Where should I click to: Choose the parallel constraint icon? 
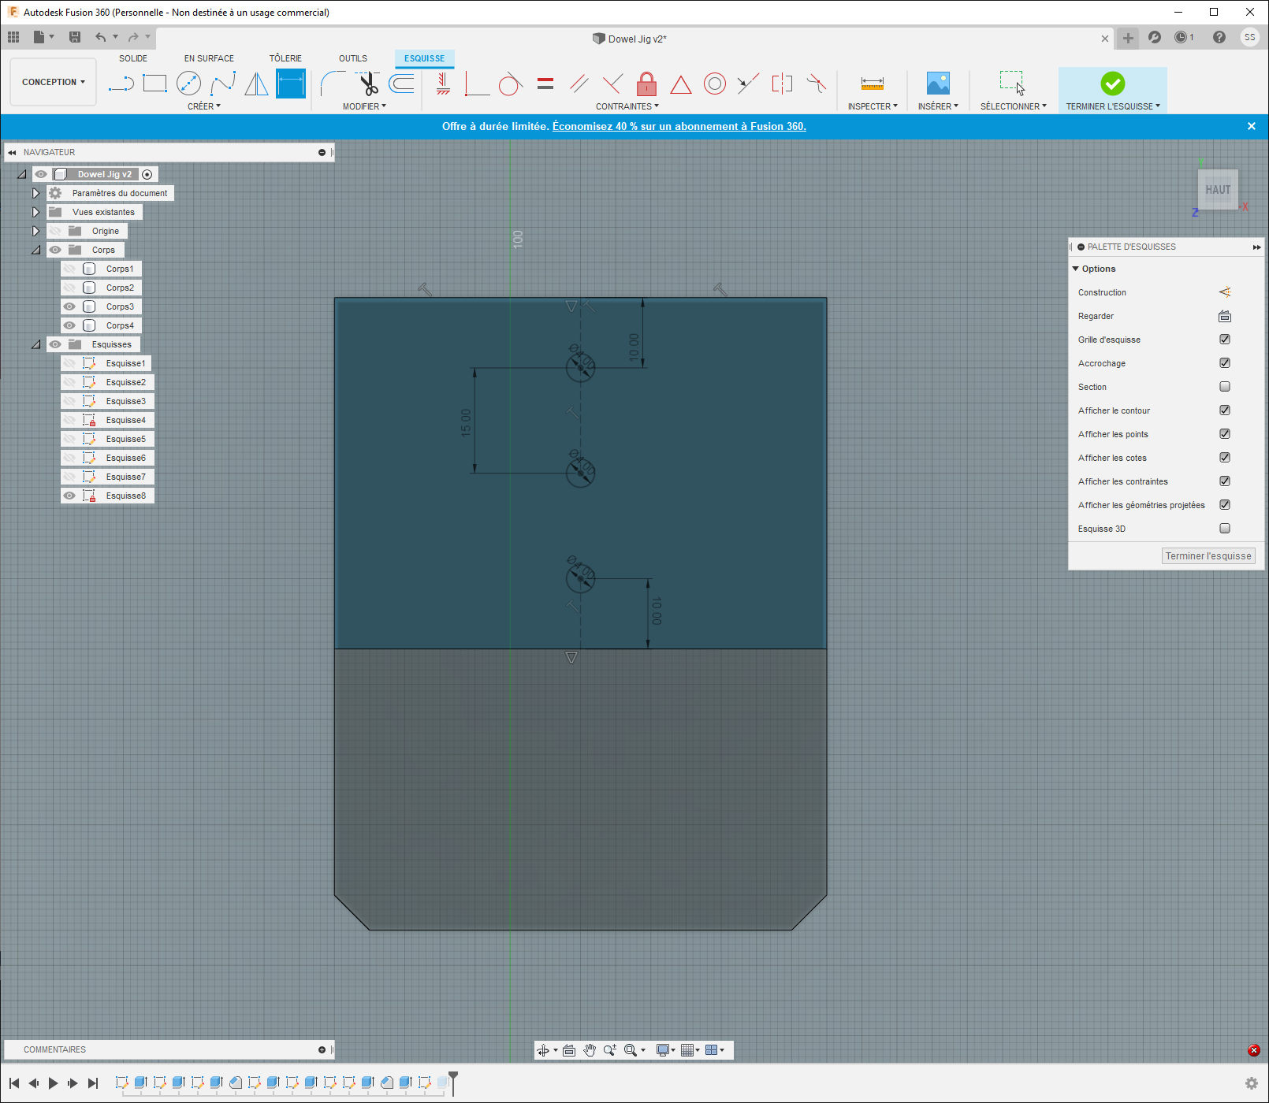[x=579, y=84]
